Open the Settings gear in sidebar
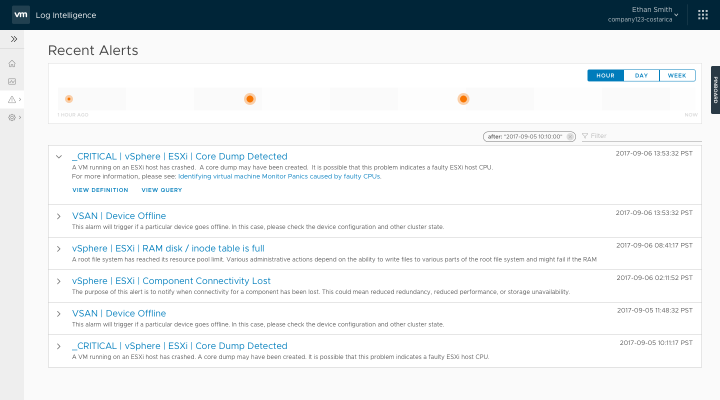The width and height of the screenshot is (720, 400). [12, 117]
